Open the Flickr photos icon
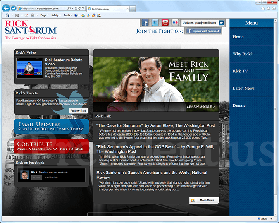 (175, 23)
